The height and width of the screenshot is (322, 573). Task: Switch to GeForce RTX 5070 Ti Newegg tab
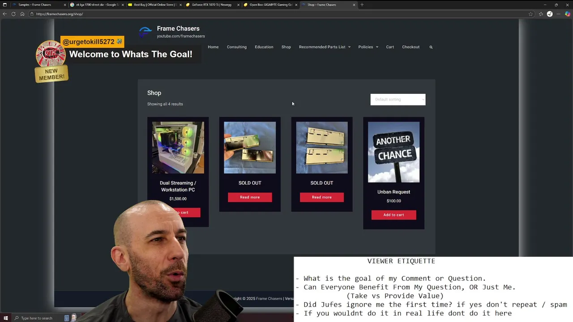click(x=212, y=4)
